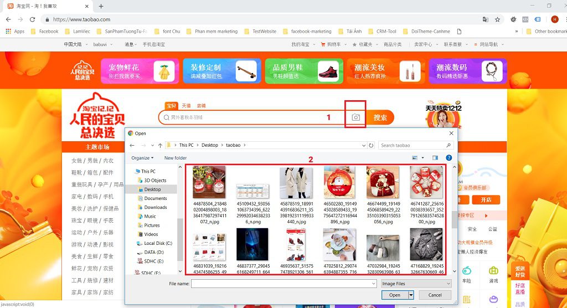Viewport: 567px width, 308px height.
Task: Click the translate page icon
Action: click(x=485, y=19)
